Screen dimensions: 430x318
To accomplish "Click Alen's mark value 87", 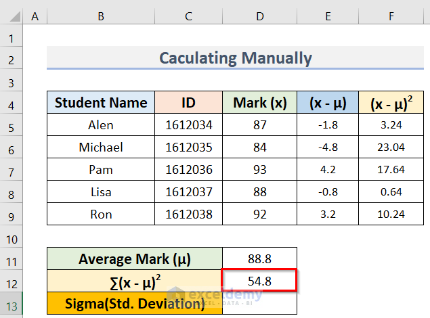I will [x=260, y=125].
